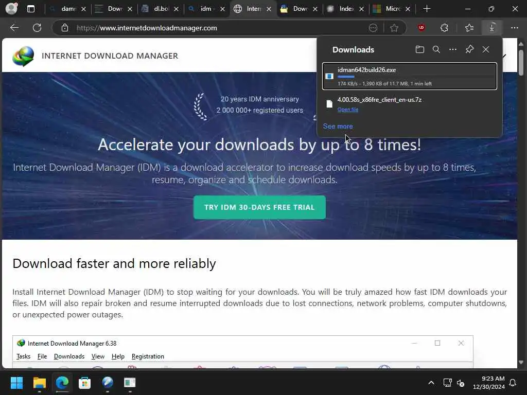The width and height of the screenshot is (527, 395).
Task: Show hidden system tray icons chevron
Action: (x=431, y=383)
